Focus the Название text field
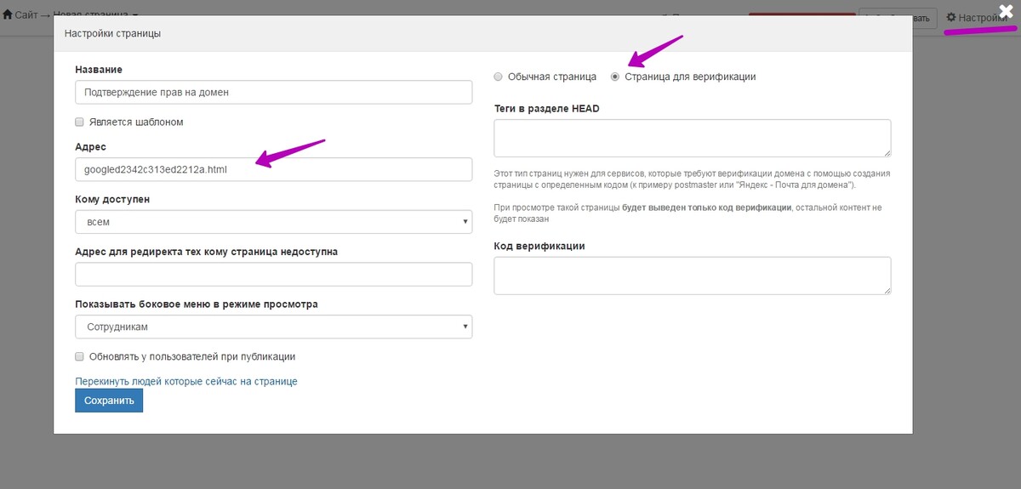 273,92
